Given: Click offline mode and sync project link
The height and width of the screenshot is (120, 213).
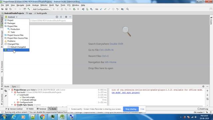Looking at the screenshot, I should [x=126, y=93].
